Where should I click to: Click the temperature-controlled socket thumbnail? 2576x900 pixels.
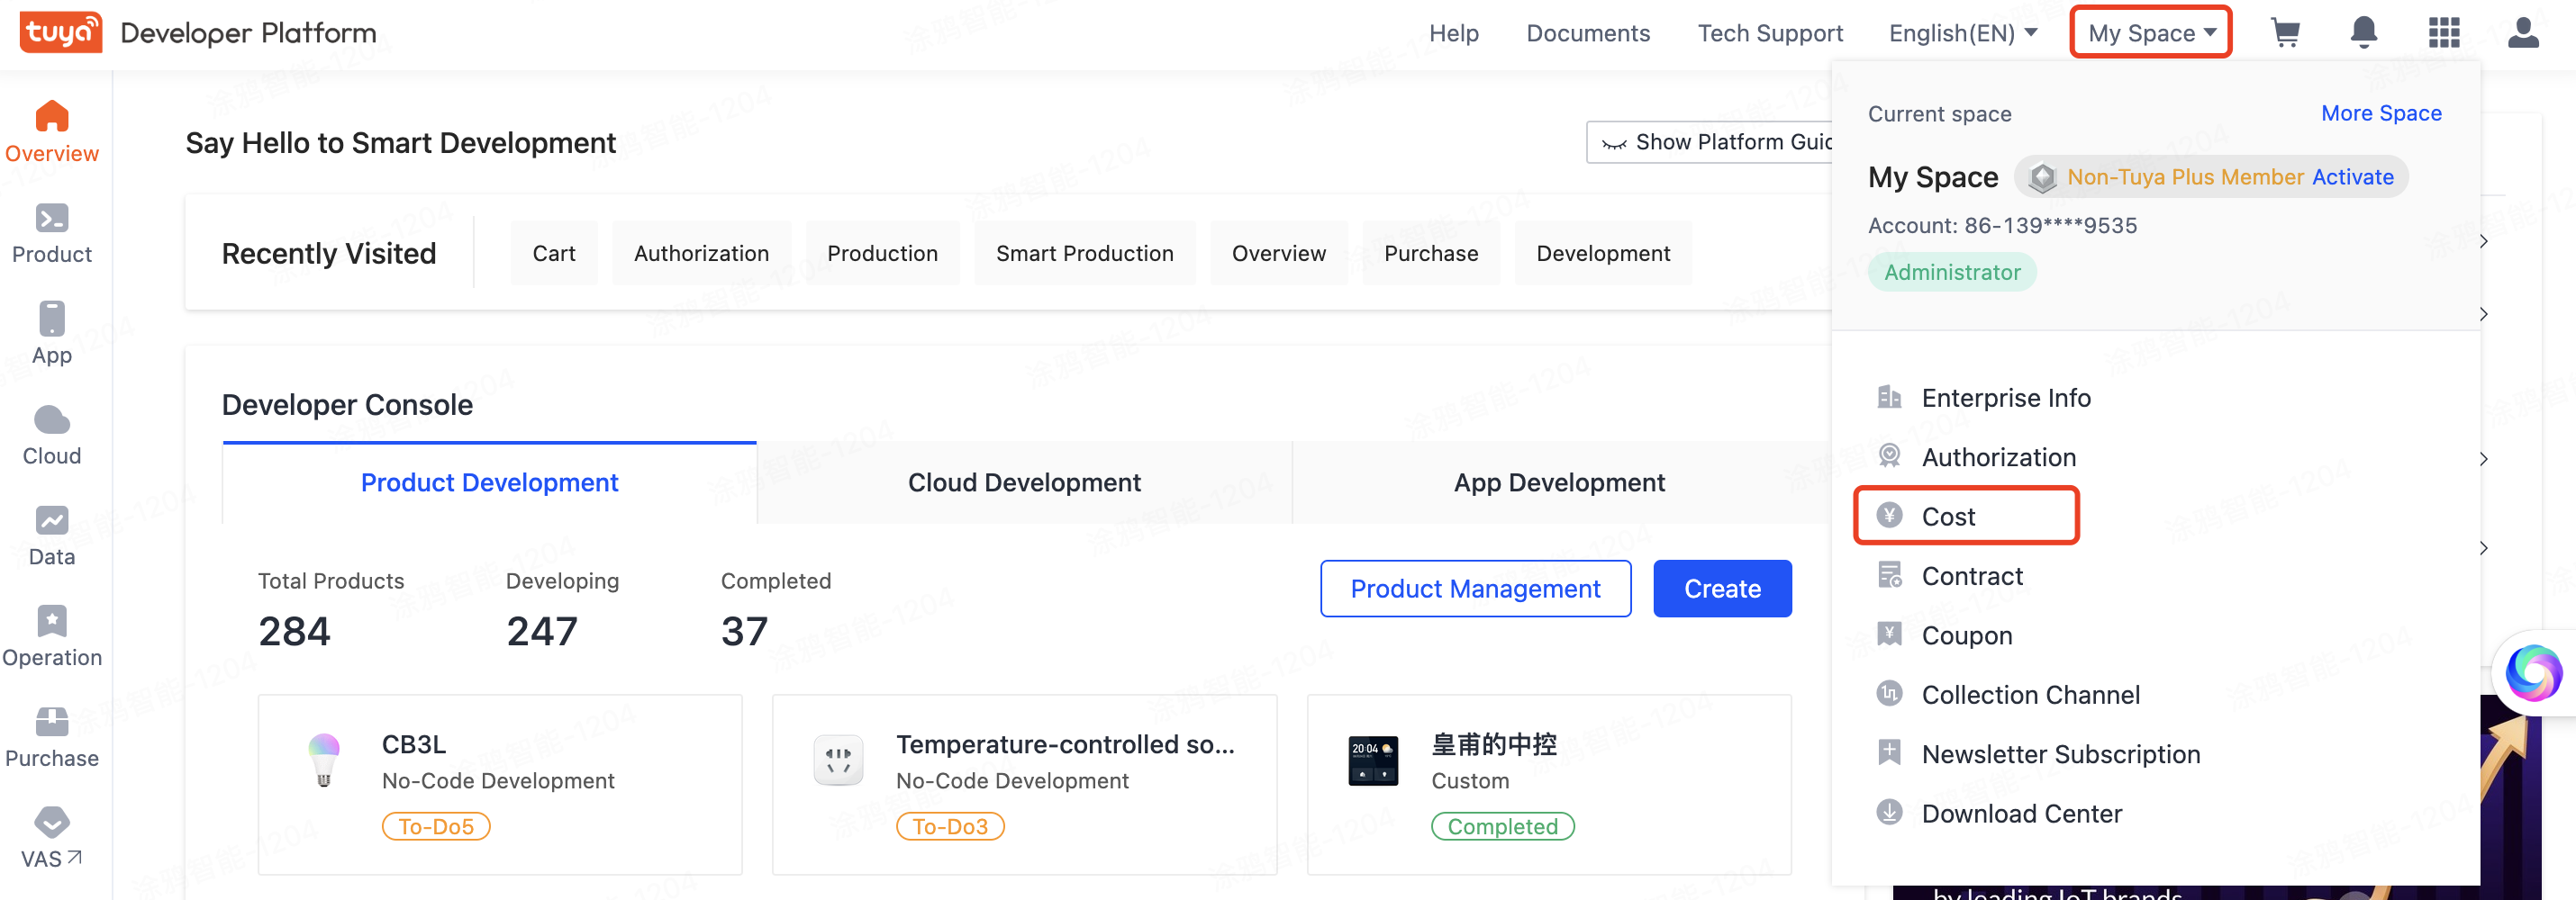(x=838, y=761)
